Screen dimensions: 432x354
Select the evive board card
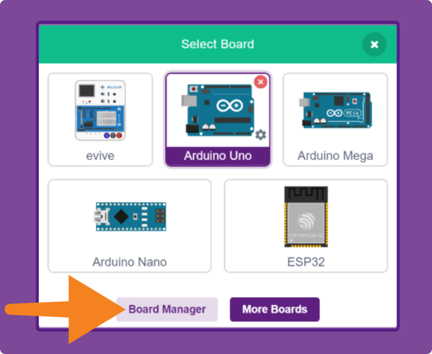[100, 119]
